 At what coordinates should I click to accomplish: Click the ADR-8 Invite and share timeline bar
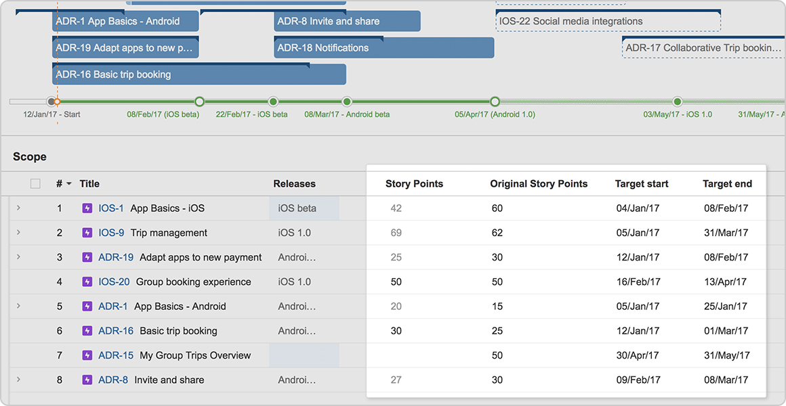pos(347,22)
